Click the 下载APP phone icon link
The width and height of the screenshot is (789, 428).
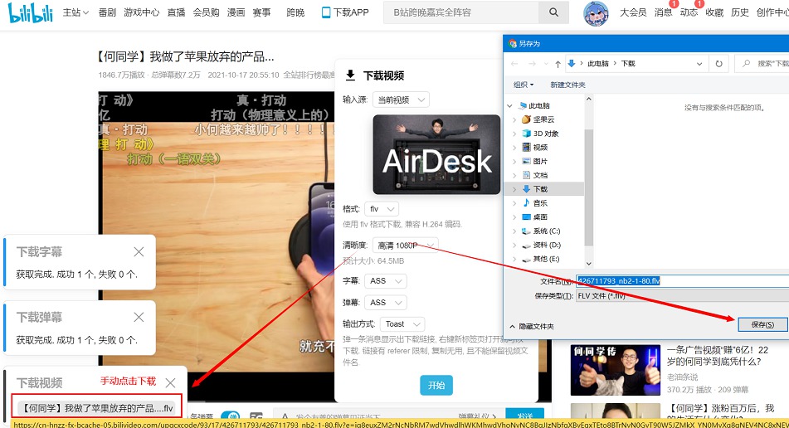[345, 12]
